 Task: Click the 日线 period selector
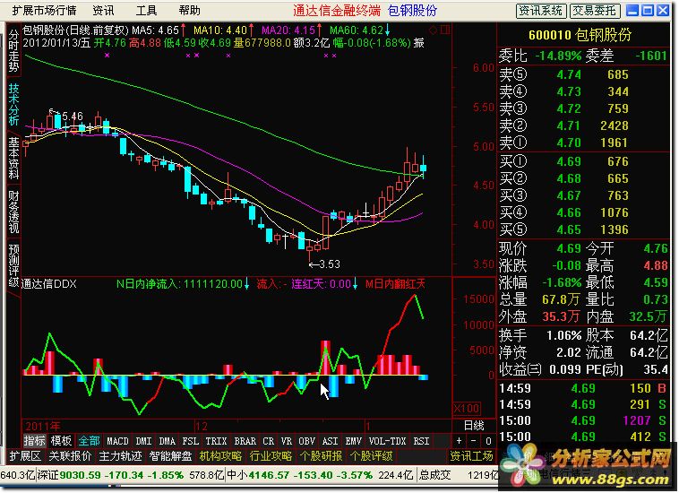pyautogui.click(x=474, y=426)
